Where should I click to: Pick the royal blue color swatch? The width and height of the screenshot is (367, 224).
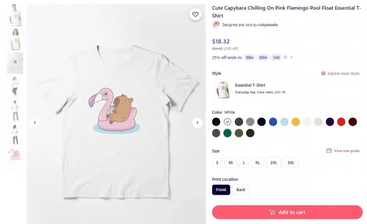[x=273, y=121]
